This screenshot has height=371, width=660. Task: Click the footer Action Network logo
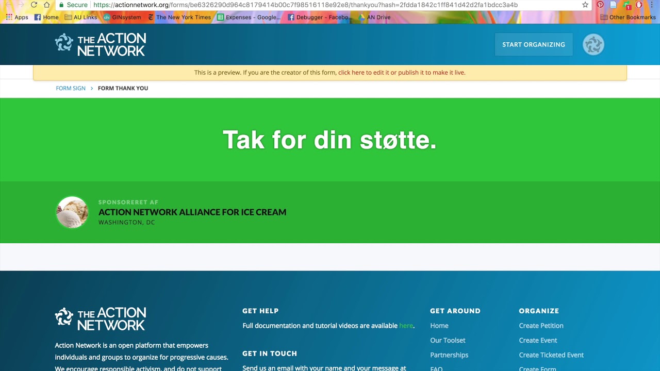pyautogui.click(x=101, y=318)
